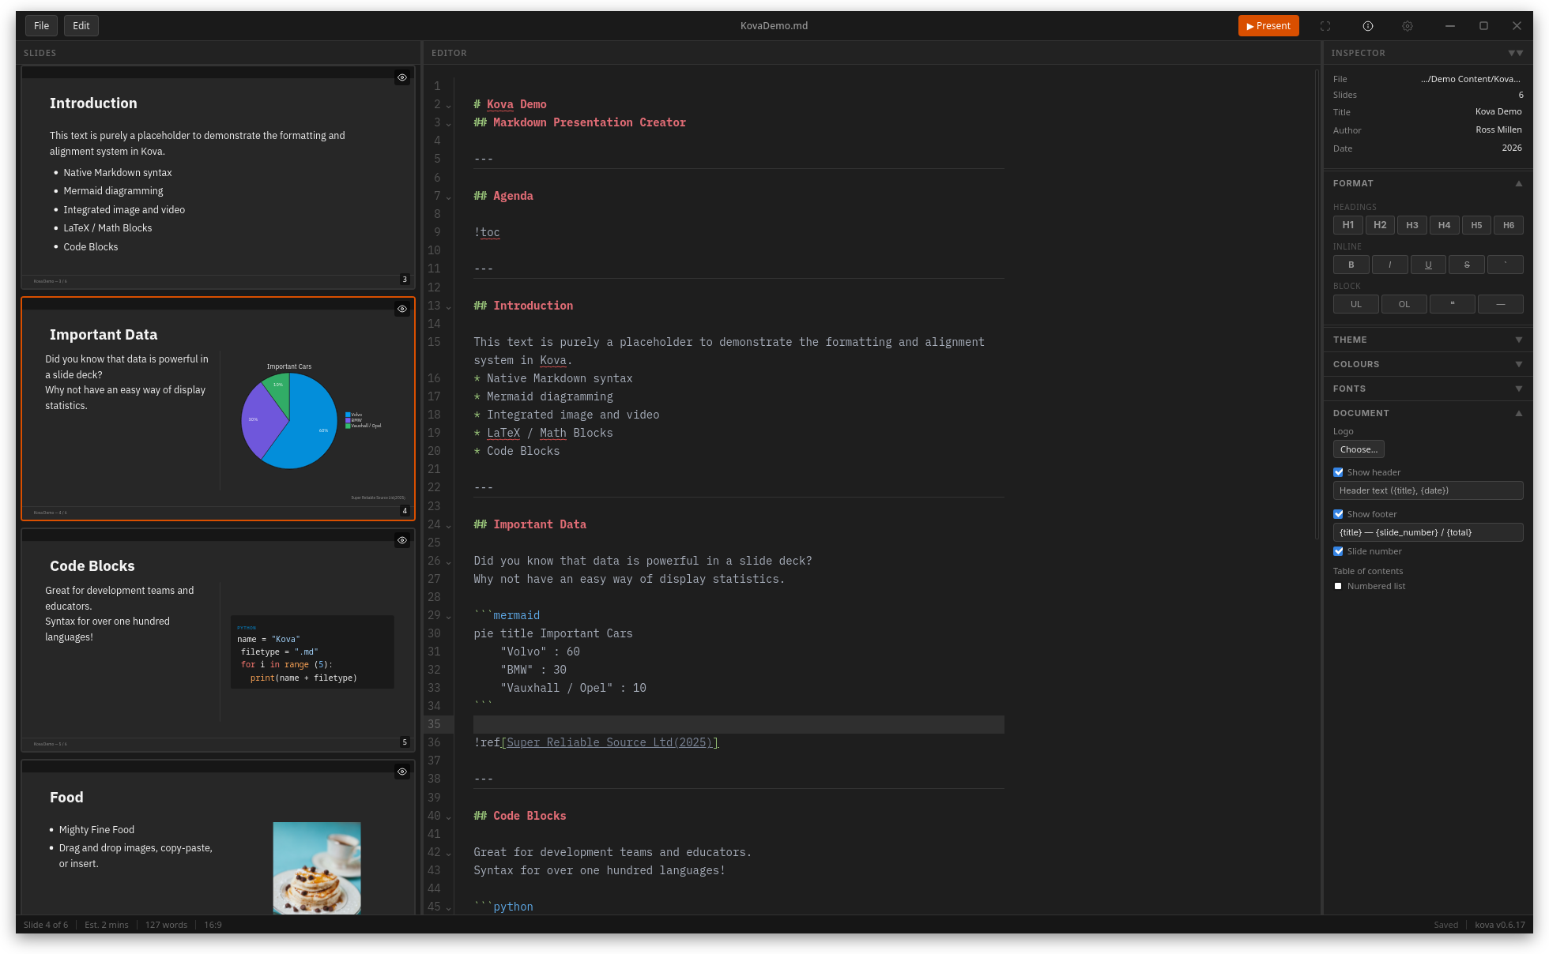Screen dimensions: 1549x954
Task: Uncheck the Show footer checkbox
Action: pos(1338,514)
